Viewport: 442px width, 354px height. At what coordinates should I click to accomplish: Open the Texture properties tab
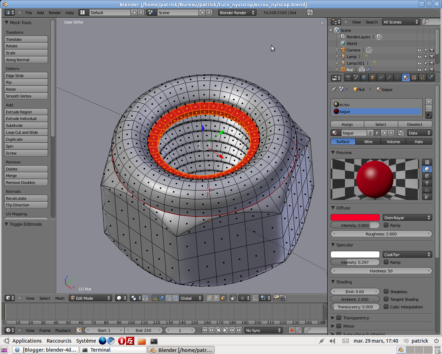click(x=414, y=77)
